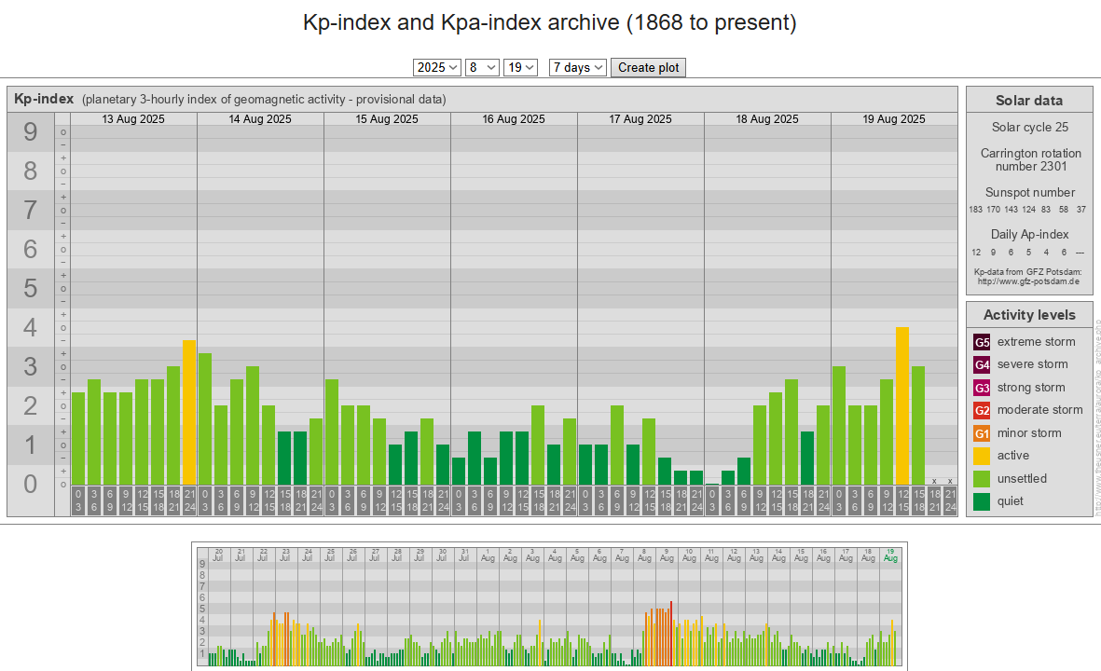Click the G1 minor storm swatch
The height and width of the screenshot is (671, 1101).
(982, 433)
